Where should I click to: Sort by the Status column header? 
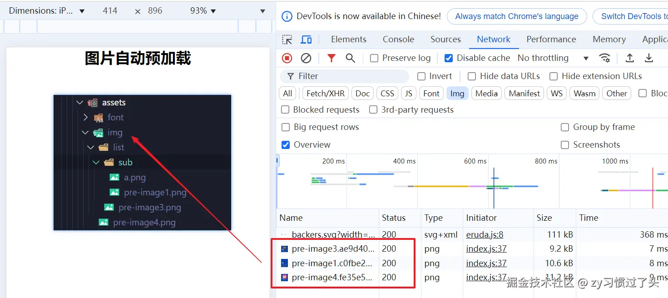click(400, 218)
